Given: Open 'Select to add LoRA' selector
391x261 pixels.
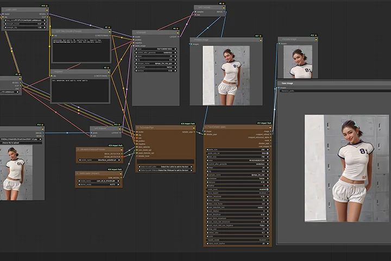Looking at the screenshot, I should click(x=165, y=166).
